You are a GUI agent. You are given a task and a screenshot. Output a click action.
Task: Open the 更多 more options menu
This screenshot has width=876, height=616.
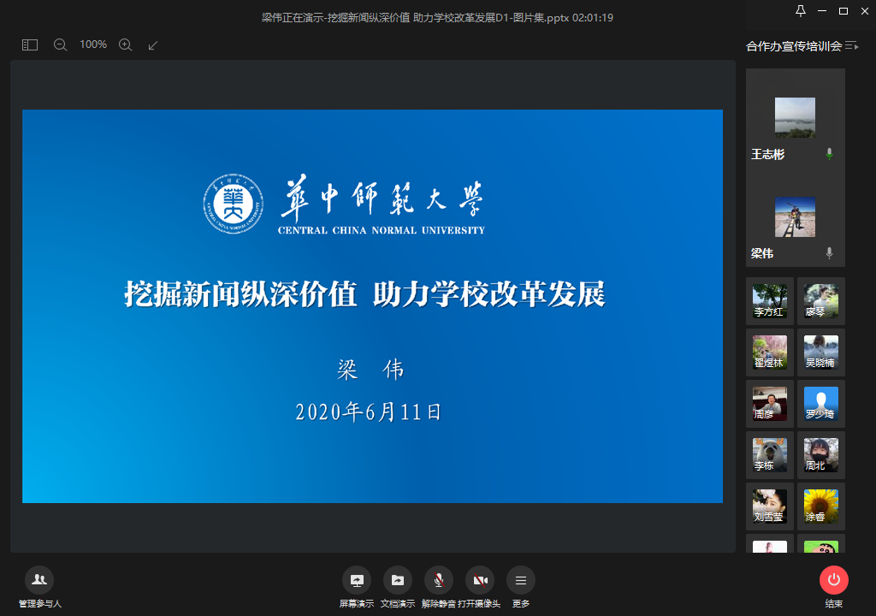pos(521,580)
